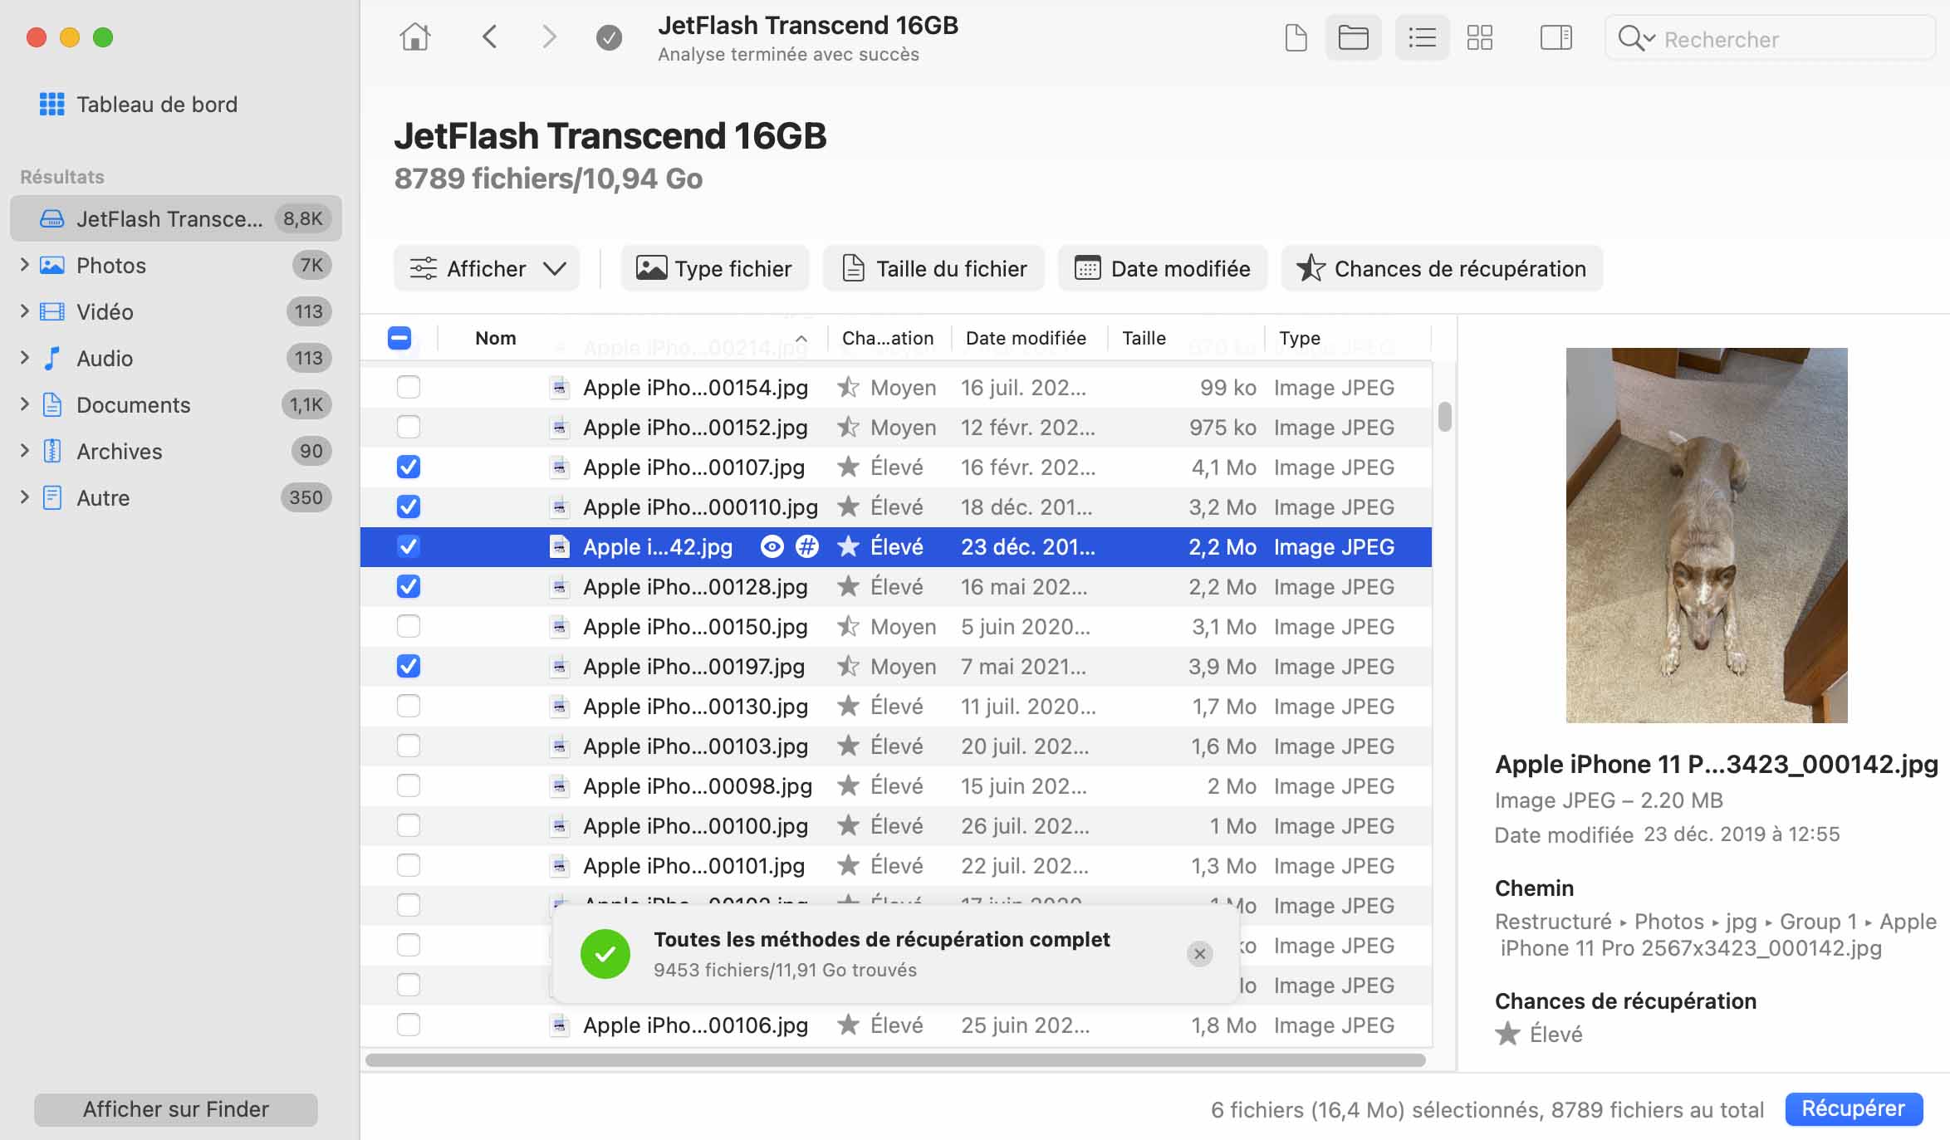Click the Vidéo film icon in sidebar
The height and width of the screenshot is (1140, 1950).
[x=52, y=312]
